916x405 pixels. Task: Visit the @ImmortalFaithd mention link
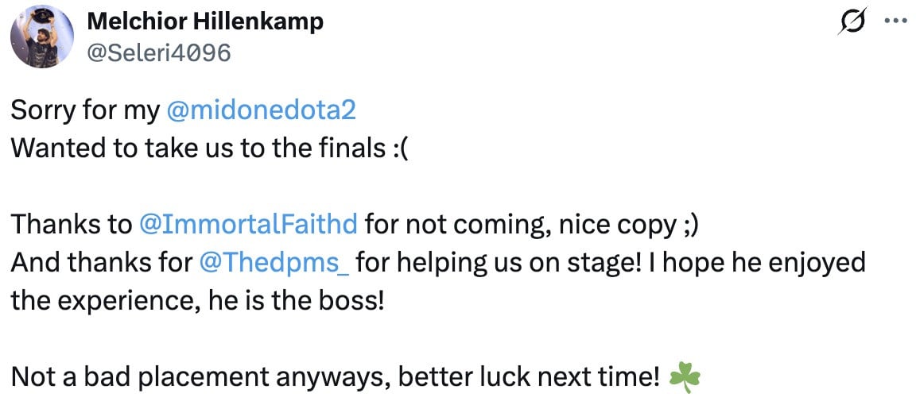[x=248, y=225]
